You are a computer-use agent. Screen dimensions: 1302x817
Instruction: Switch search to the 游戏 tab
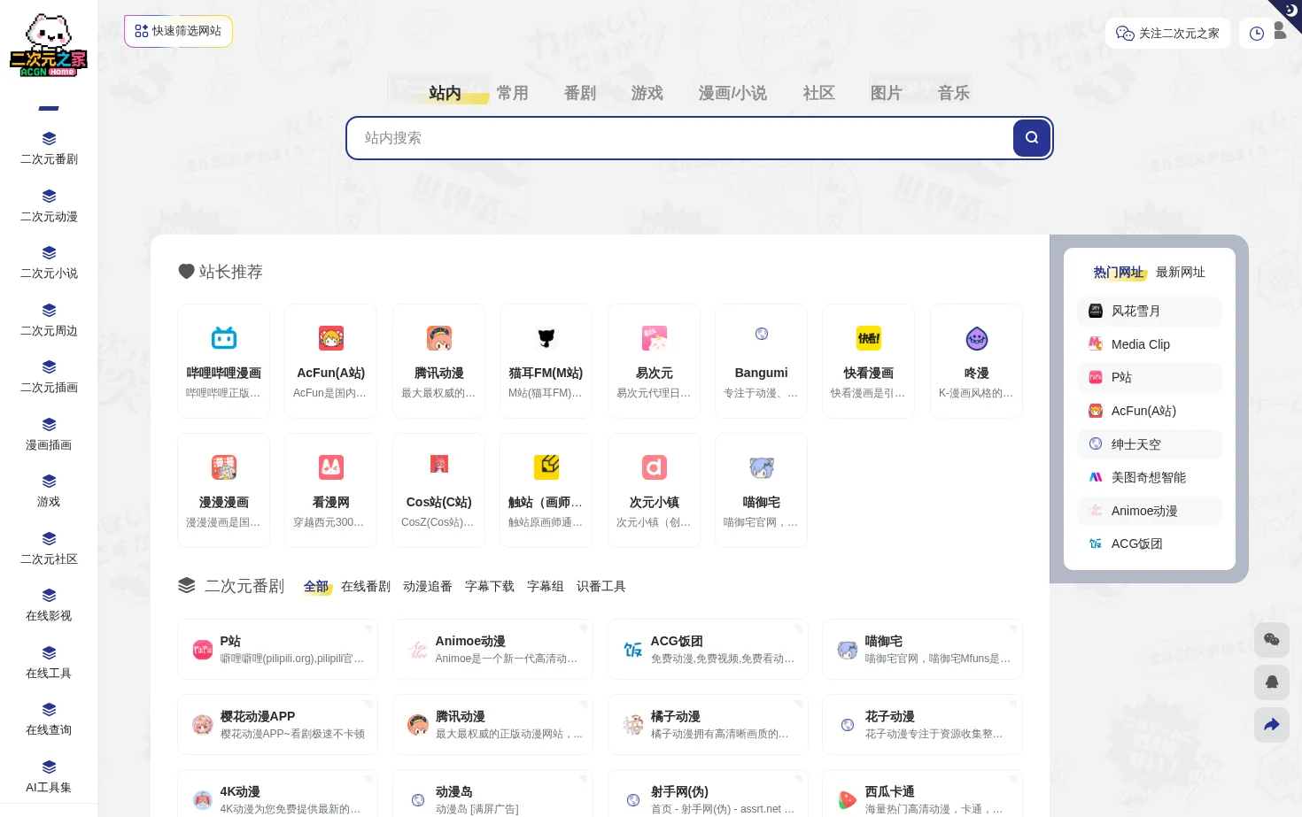pos(647,93)
